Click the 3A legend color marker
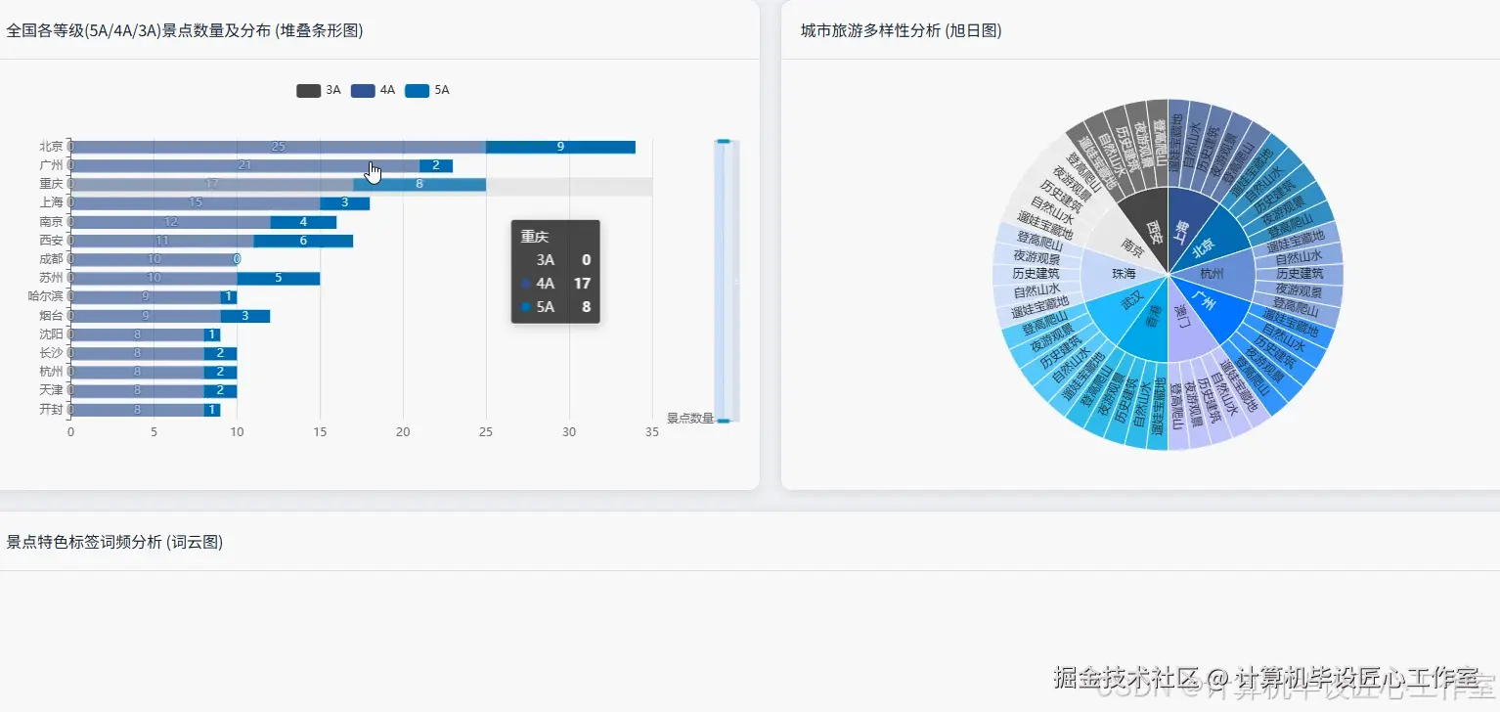The width and height of the screenshot is (1500, 712). click(309, 90)
